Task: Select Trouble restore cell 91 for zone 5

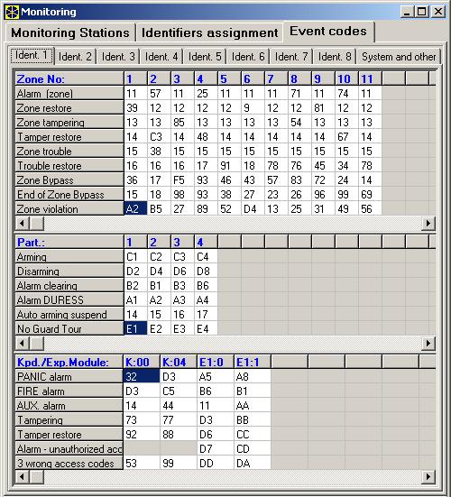Action: pyautogui.click(x=229, y=165)
